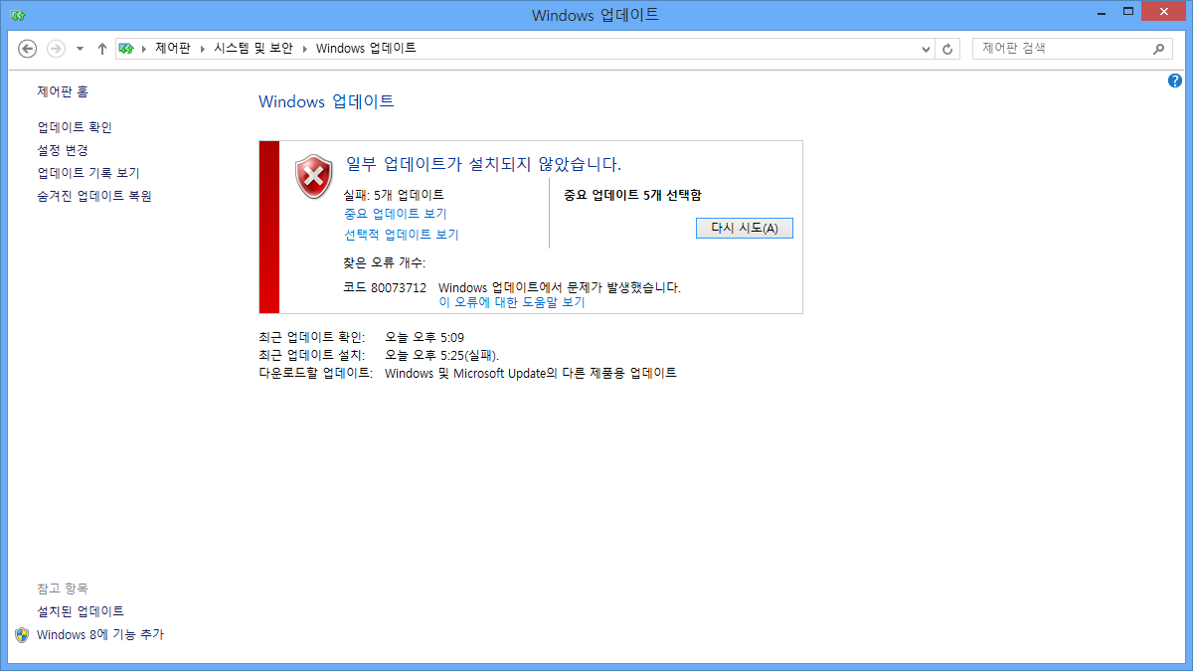Click the title bar window icon
This screenshot has height=671, width=1193.
[x=19, y=15]
